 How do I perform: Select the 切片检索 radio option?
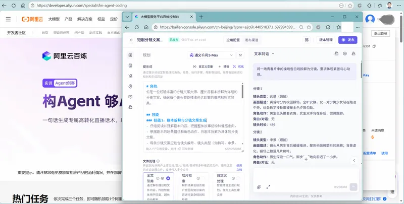204,178
